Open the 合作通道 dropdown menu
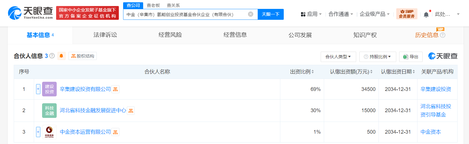The height and width of the screenshot is (144, 469). tap(341, 14)
